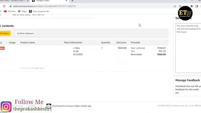Image resolution: width=201 pixels, height=113 pixels.
Task: Toggle the browser side panel icon
Action: (197, 6)
